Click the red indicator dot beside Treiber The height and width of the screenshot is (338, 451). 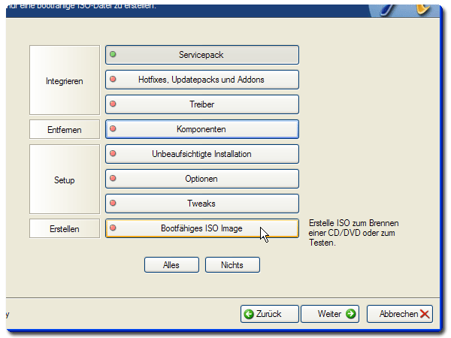click(x=114, y=104)
